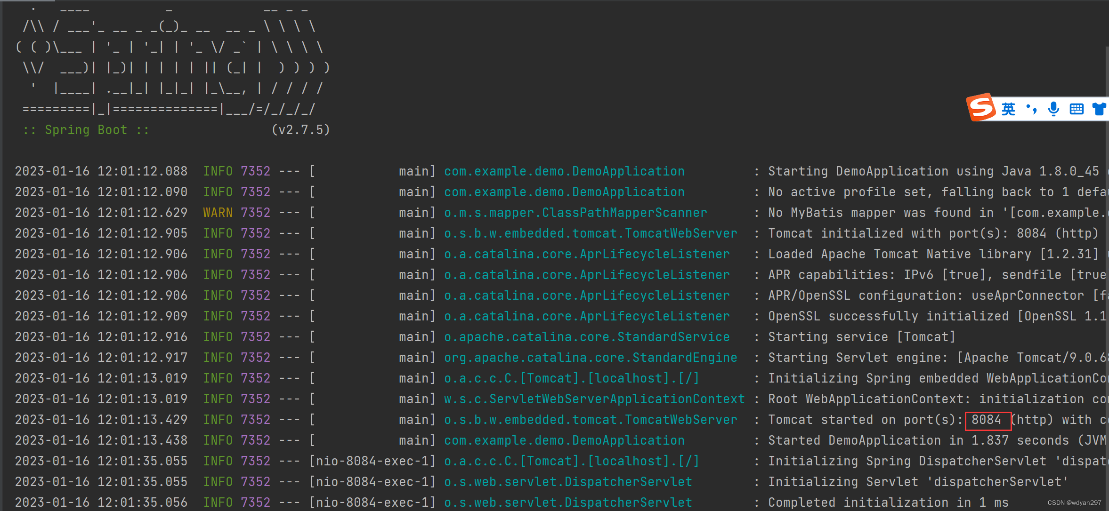Click timestamp 2023-01-16 12:01:12.088

pyautogui.click(x=101, y=171)
